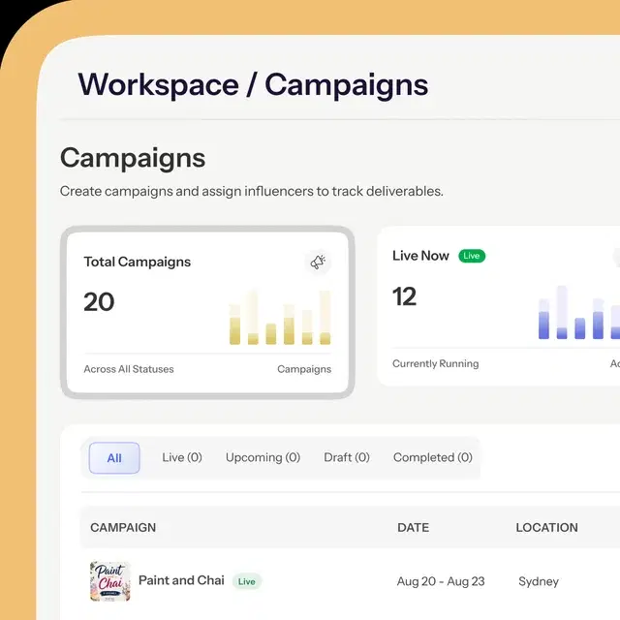Click the Workspace / Campaigns breadcrumb heading
Image resolution: width=620 pixels, height=620 pixels.
click(x=253, y=84)
